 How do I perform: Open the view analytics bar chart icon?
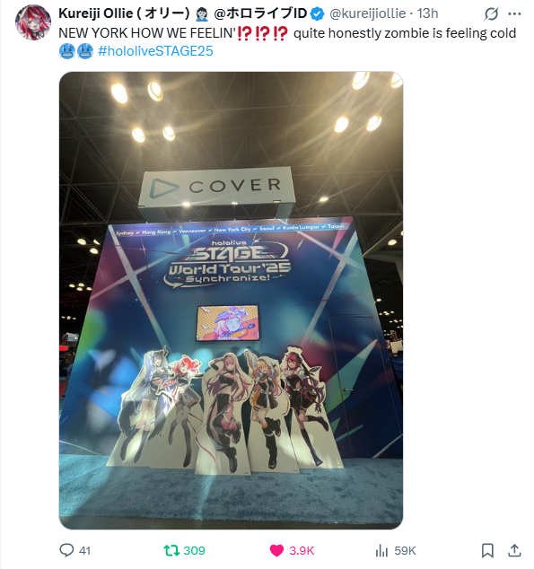pos(381,550)
